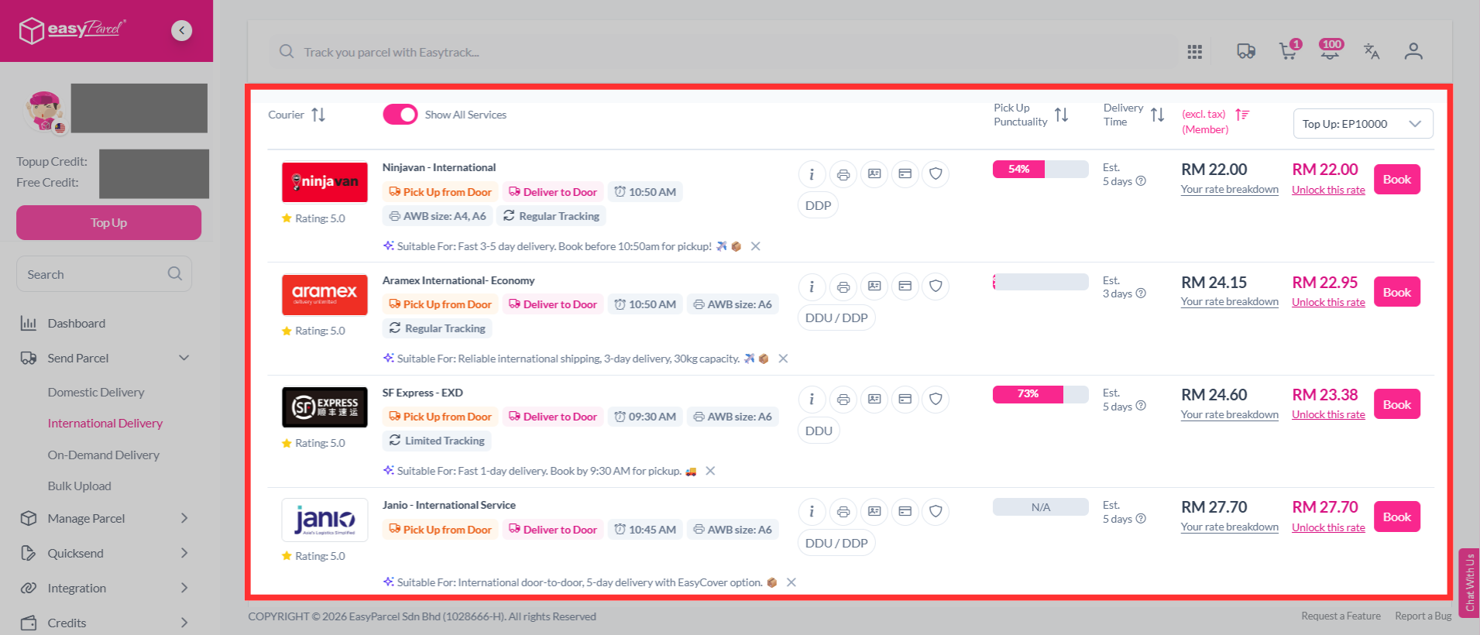Toggle the Show All Services switch
The width and height of the screenshot is (1480, 635).
point(400,115)
